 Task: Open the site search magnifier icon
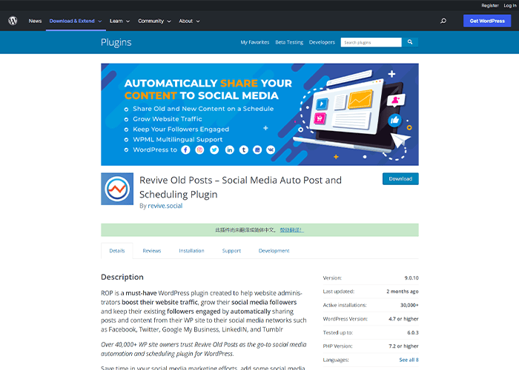[443, 21]
